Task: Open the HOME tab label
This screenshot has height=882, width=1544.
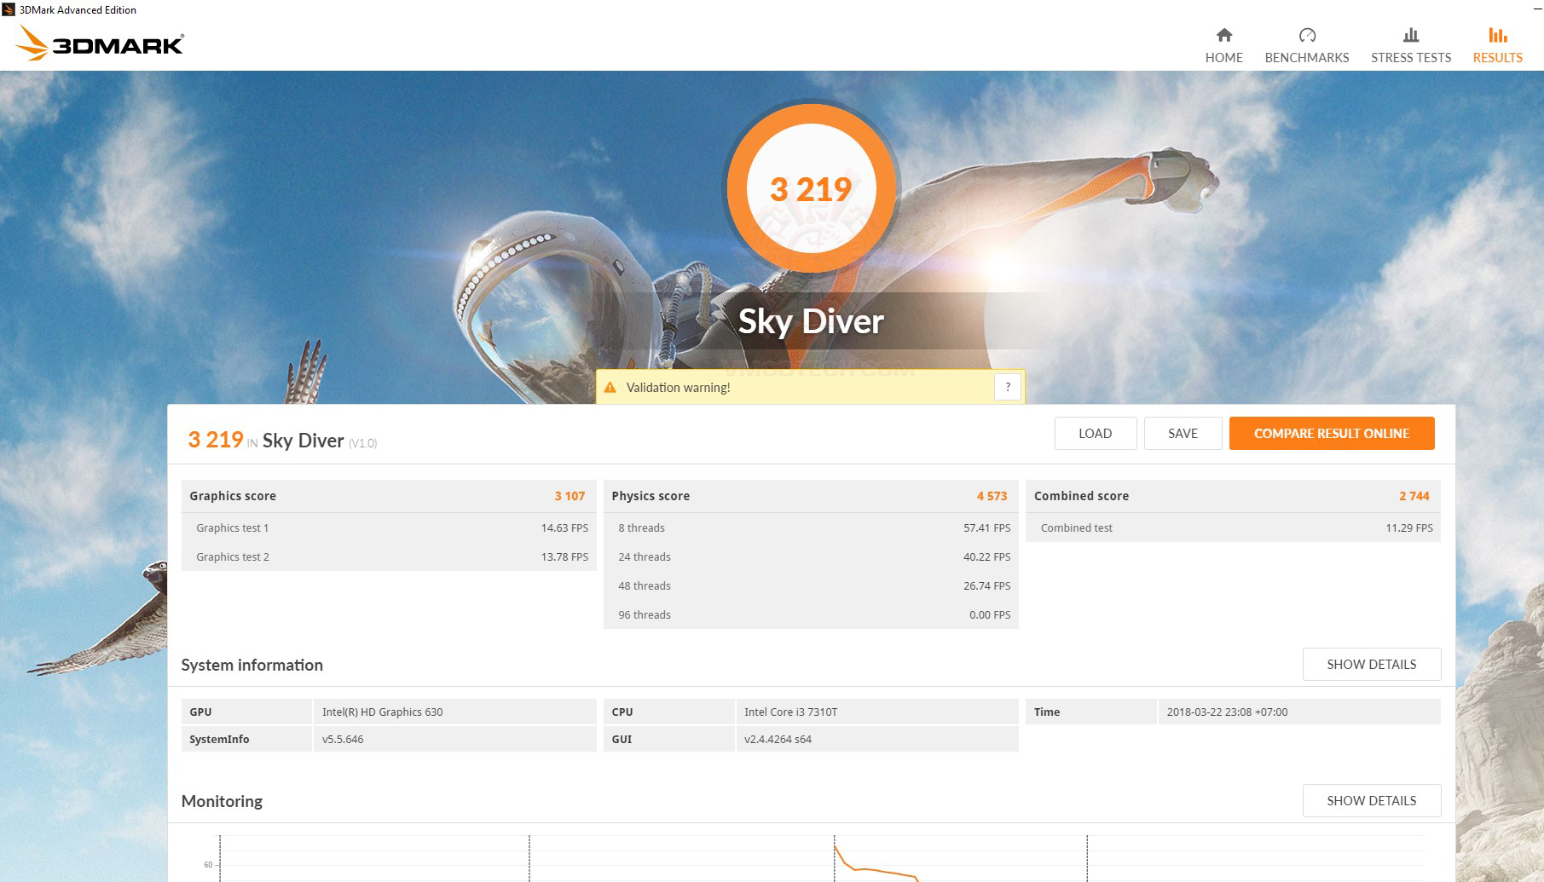Action: (1223, 58)
